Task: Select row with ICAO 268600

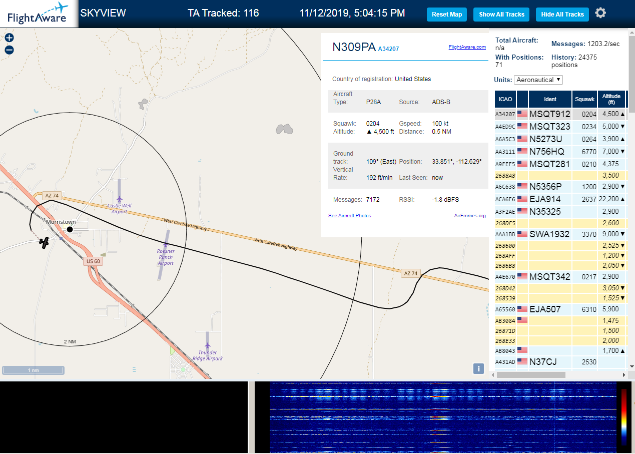Action: tap(560, 246)
